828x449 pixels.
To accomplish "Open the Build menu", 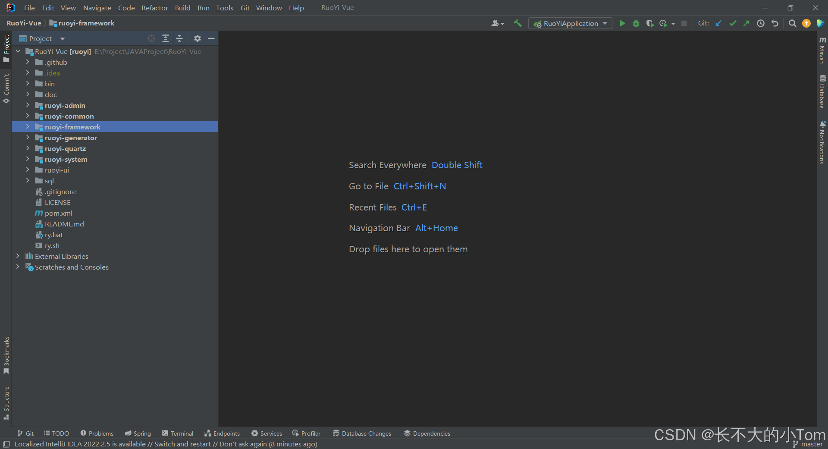I will (x=182, y=8).
